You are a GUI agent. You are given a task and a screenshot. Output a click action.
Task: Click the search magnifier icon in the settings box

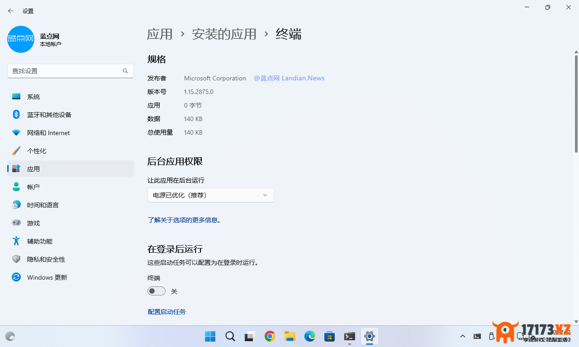coord(125,71)
